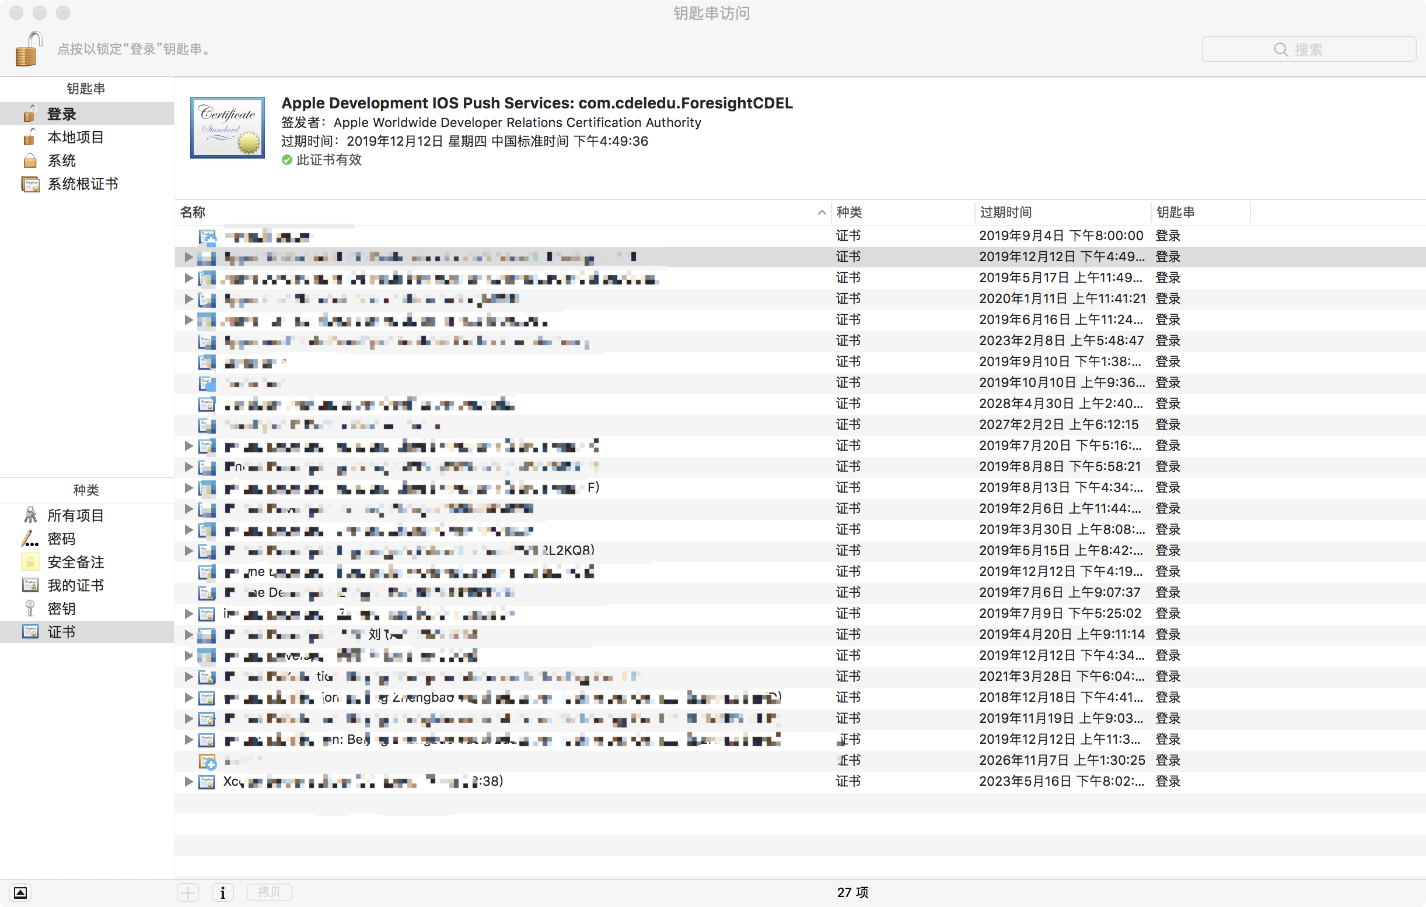Switch to the 我的证书 category
1426x907 pixels.
point(75,585)
